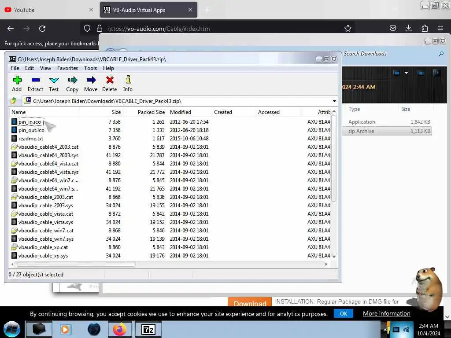Open the Firefox Downloads panel
Image resolution: width=451 pixels, height=338 pixels.
tap(408, 28)
